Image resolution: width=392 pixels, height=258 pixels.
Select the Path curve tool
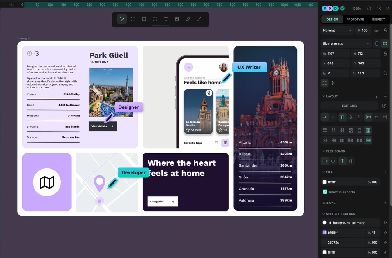tap(199, 19)
